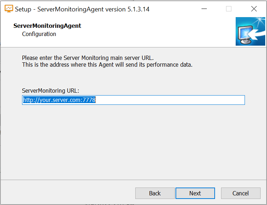267x205 pixels.
Task: Click the bold ServerMonitoringAgent heading
Action: pos(47,26)
